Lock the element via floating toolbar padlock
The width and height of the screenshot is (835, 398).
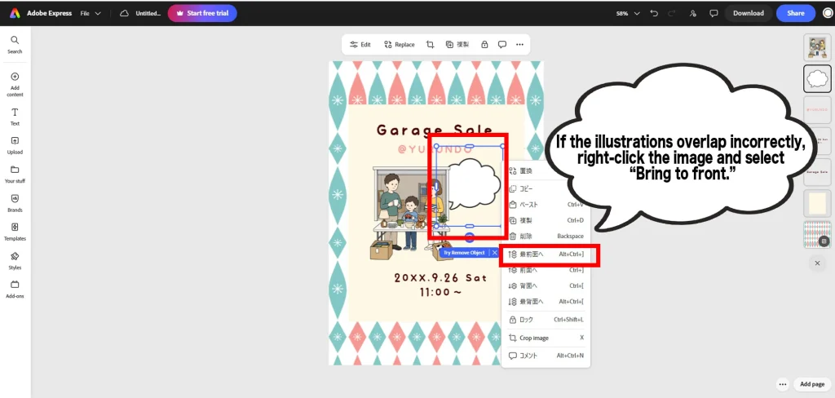tap(484, 45)
